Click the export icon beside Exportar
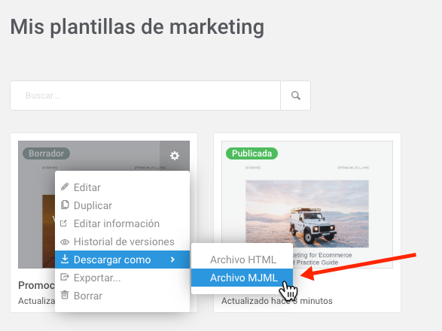The height and width of the screenshot is (331, 442). tap(65, 277)
